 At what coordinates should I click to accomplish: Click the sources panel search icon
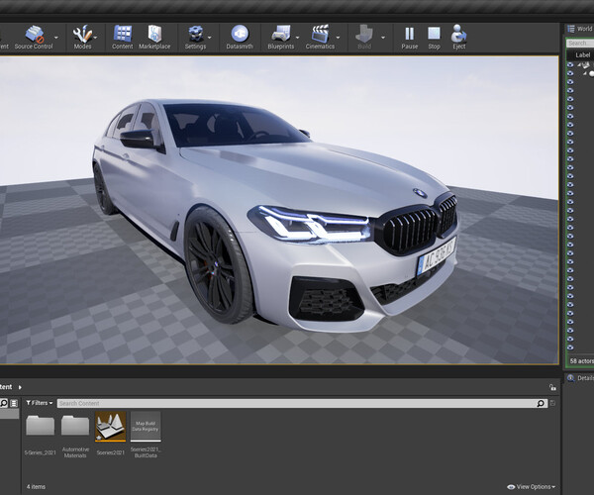coord(4,403)
